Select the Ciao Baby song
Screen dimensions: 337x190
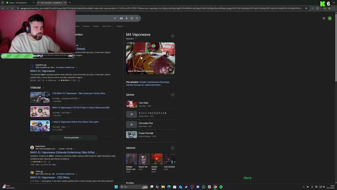150,104
